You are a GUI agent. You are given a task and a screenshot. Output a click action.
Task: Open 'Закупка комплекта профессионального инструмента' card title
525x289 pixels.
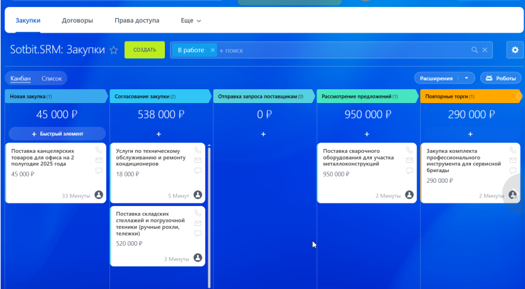[464, 161]
